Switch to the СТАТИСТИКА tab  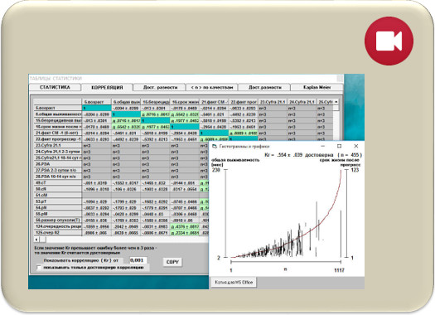[x=55, y=87]
